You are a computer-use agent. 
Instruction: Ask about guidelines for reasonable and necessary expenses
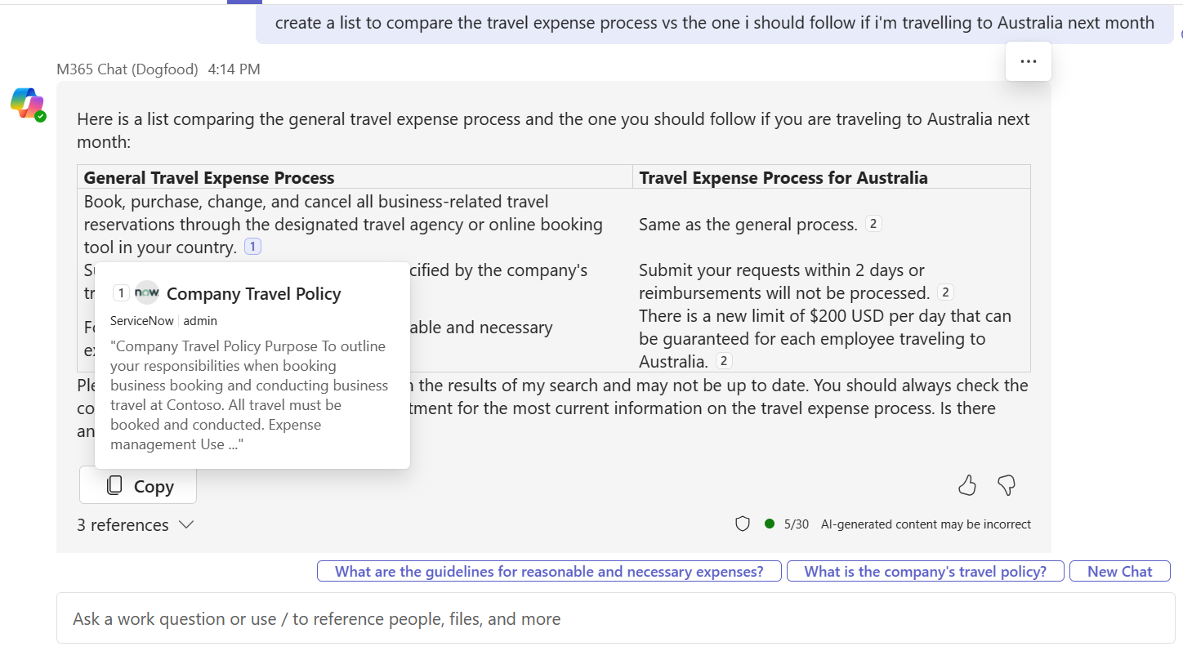tap(549, 571)
